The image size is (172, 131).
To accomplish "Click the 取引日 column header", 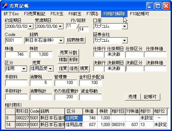I will point(22,111).
